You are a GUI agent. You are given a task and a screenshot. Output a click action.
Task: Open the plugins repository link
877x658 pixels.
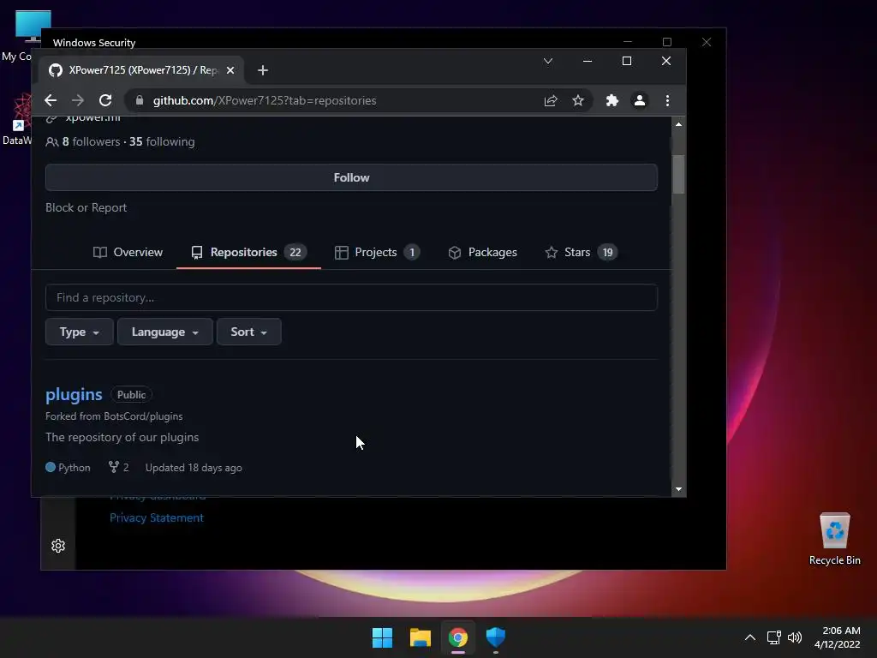pyautogui.click(x=74, y=394)
